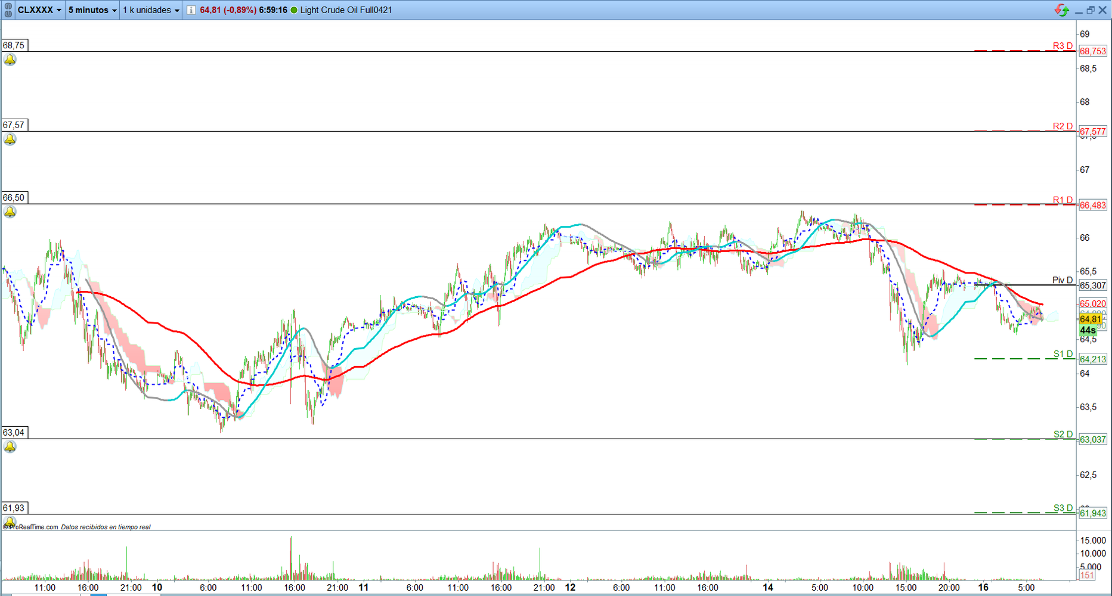Screen dimensions: 1112x596
Task: Click date marker 16 on time axis
Action: (x=983, y=588)
